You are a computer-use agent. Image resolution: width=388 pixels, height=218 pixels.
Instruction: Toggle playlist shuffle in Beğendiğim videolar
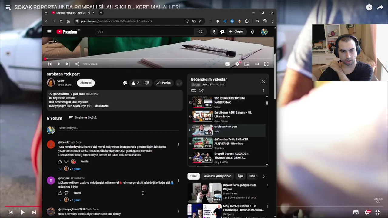pyautogui.click(x=201, y=91)
